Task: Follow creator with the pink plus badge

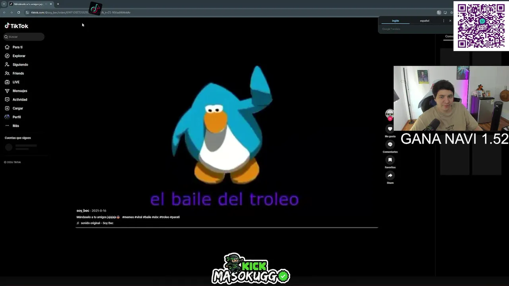Action: tap(390, 118)
